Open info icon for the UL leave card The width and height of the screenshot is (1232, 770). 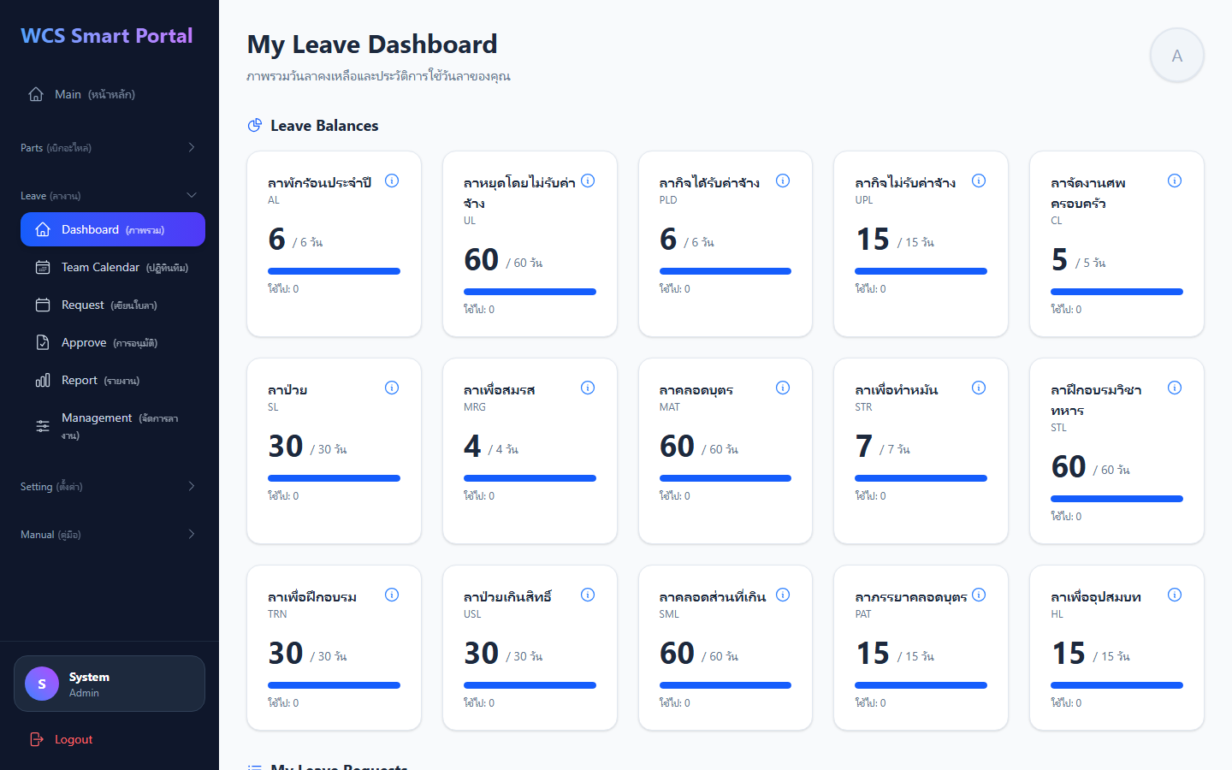point(588,181)
